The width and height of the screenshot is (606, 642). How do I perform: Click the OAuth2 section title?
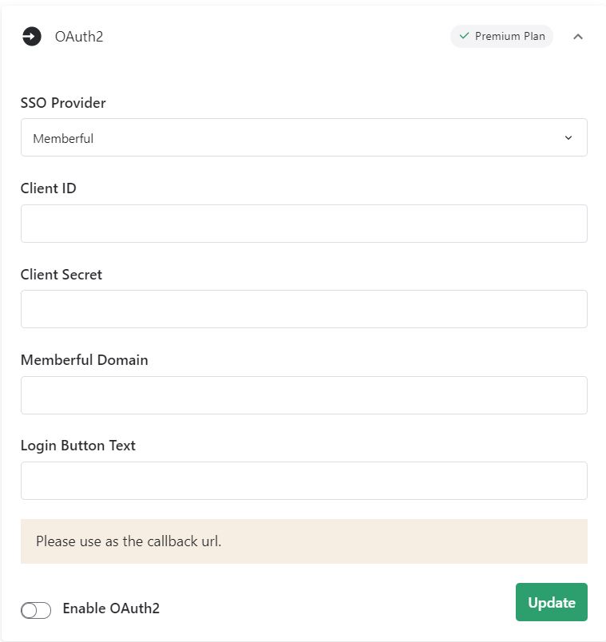[79, 37]
